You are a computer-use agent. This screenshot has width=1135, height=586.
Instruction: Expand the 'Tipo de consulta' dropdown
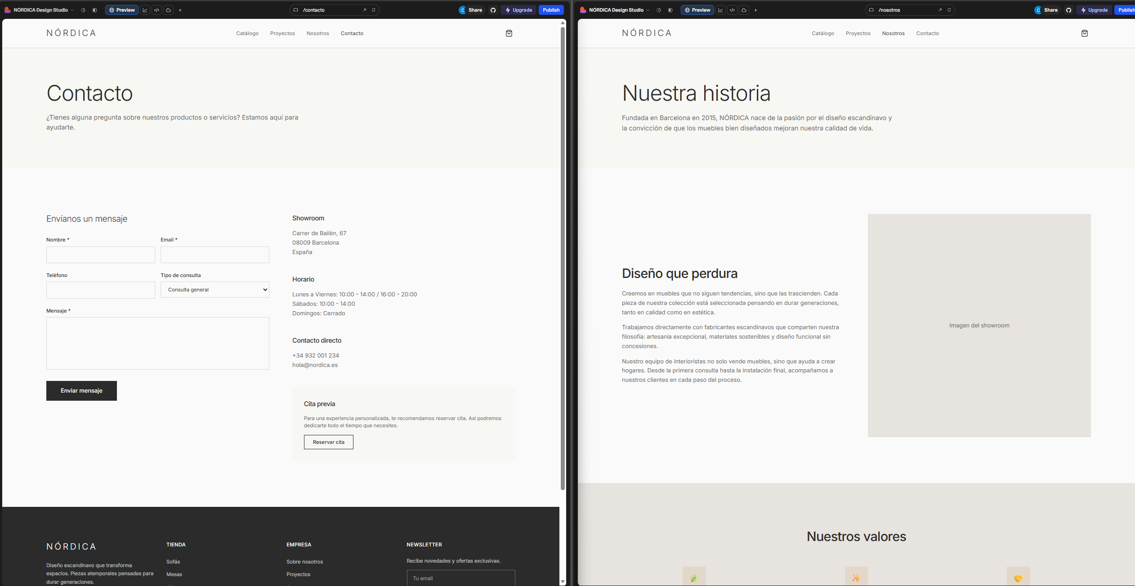[215, 290]
